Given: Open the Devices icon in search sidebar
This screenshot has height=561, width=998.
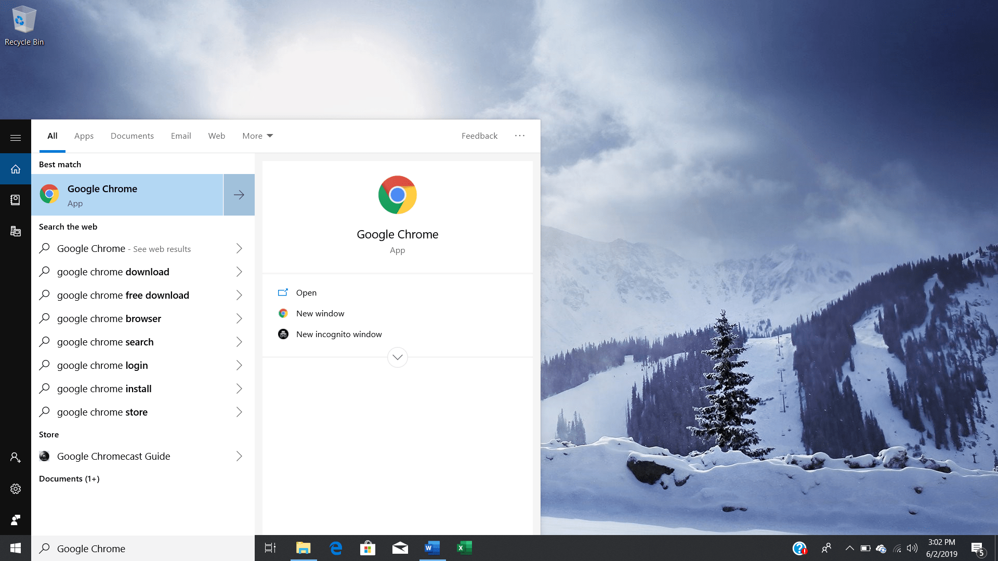Looking at the screenshot, I should pos(16,231).
